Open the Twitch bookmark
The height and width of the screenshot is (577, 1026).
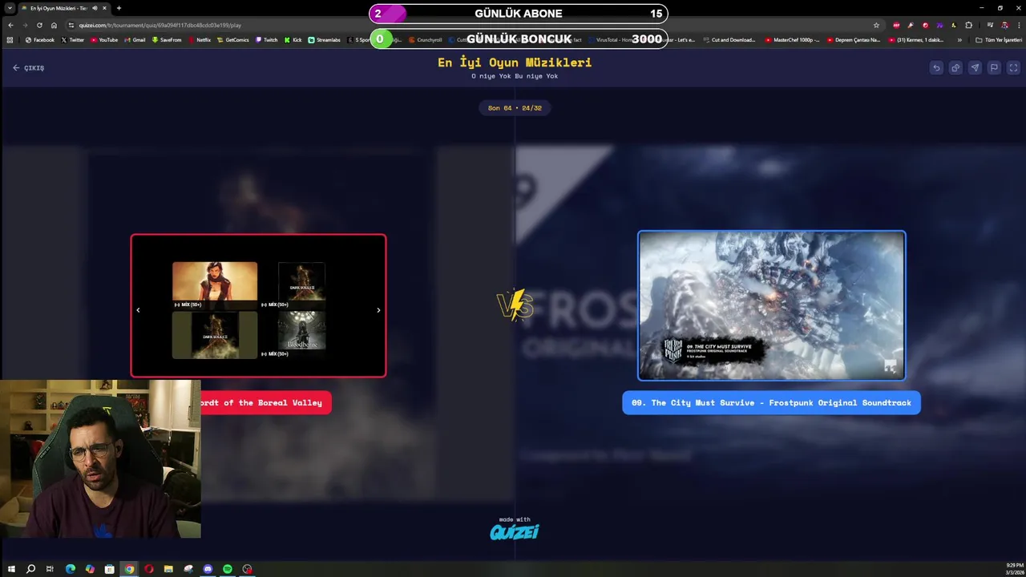coord(267,40)
